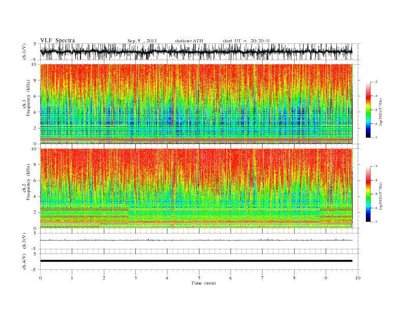Screen dimensions: 403x312
Task: Click the -7 label on the ch.2 colorbar
Action: coord(376,222)
